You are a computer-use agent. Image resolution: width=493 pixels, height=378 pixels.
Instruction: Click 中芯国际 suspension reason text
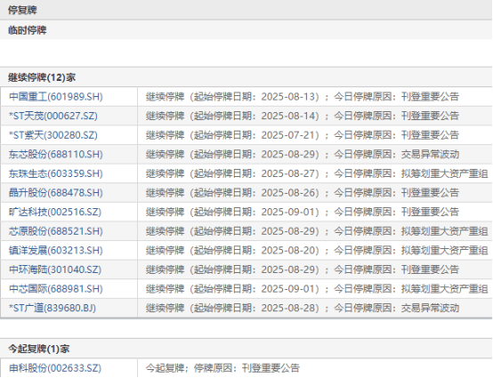(317, 289)
